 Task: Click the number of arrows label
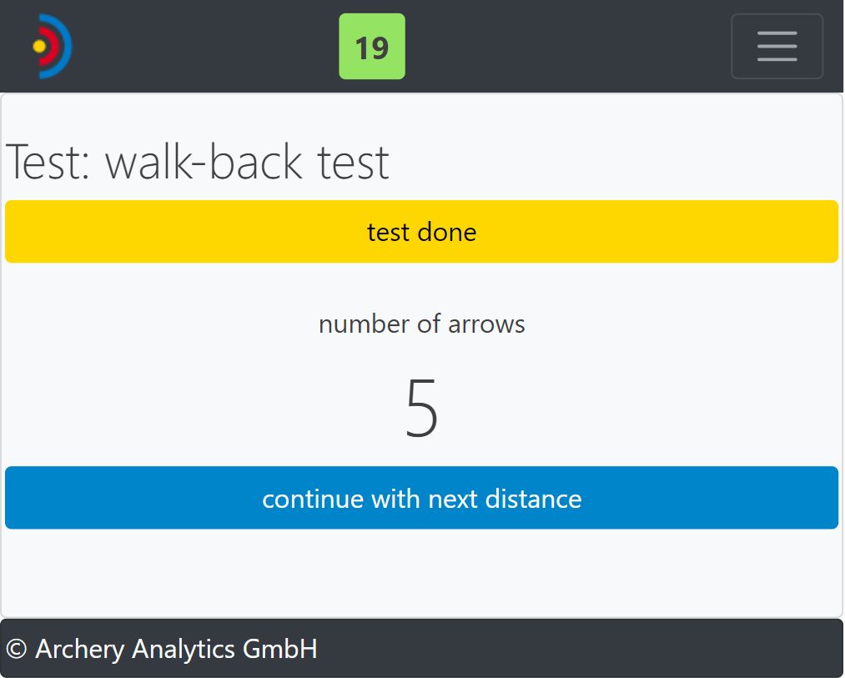point(421,324)
